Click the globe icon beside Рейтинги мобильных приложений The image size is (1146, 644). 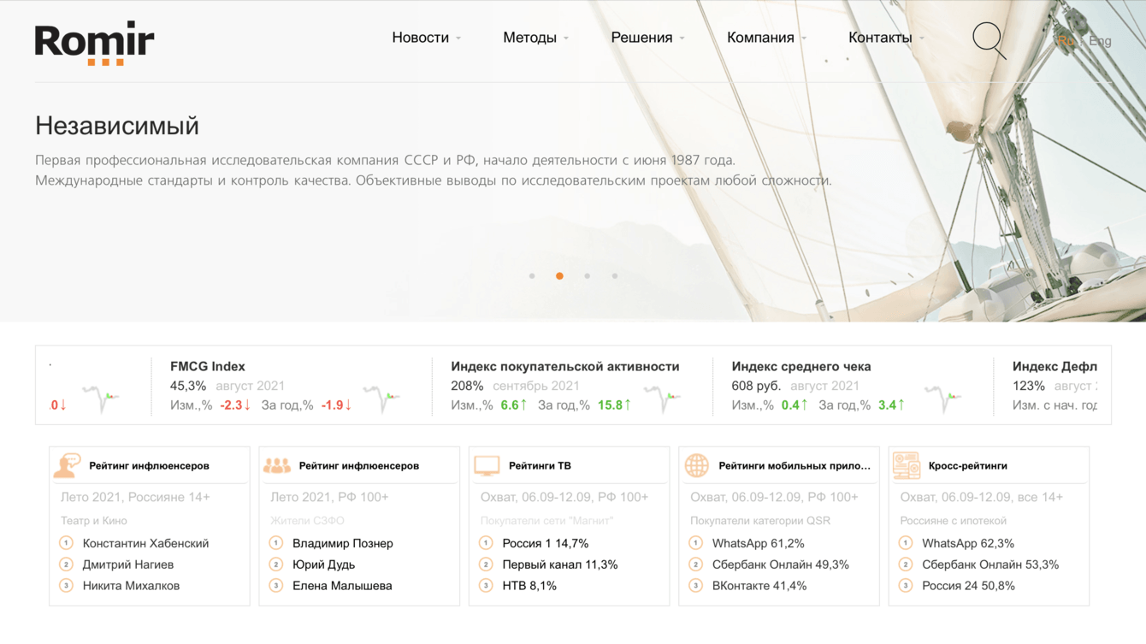(x=697, y=466)
